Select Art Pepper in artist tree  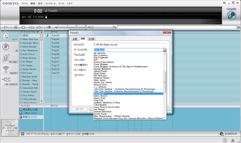(x=27, y=65)
